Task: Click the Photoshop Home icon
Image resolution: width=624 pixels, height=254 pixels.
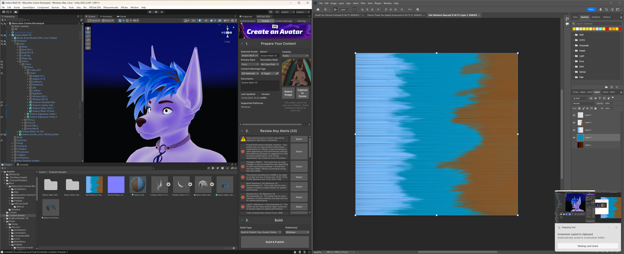Action: (318, 9)
